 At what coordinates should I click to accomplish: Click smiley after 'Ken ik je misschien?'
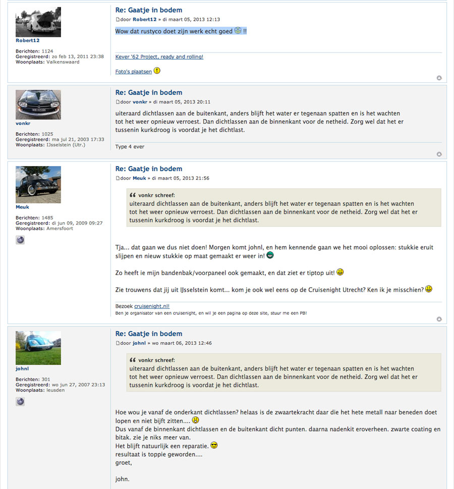(x=429, y=289)
